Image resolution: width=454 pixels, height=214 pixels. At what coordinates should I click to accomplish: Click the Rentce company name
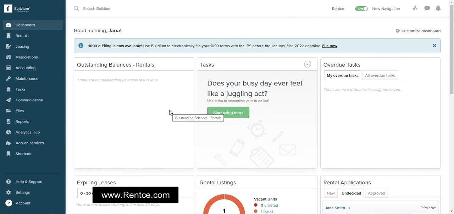coord(338,8)
